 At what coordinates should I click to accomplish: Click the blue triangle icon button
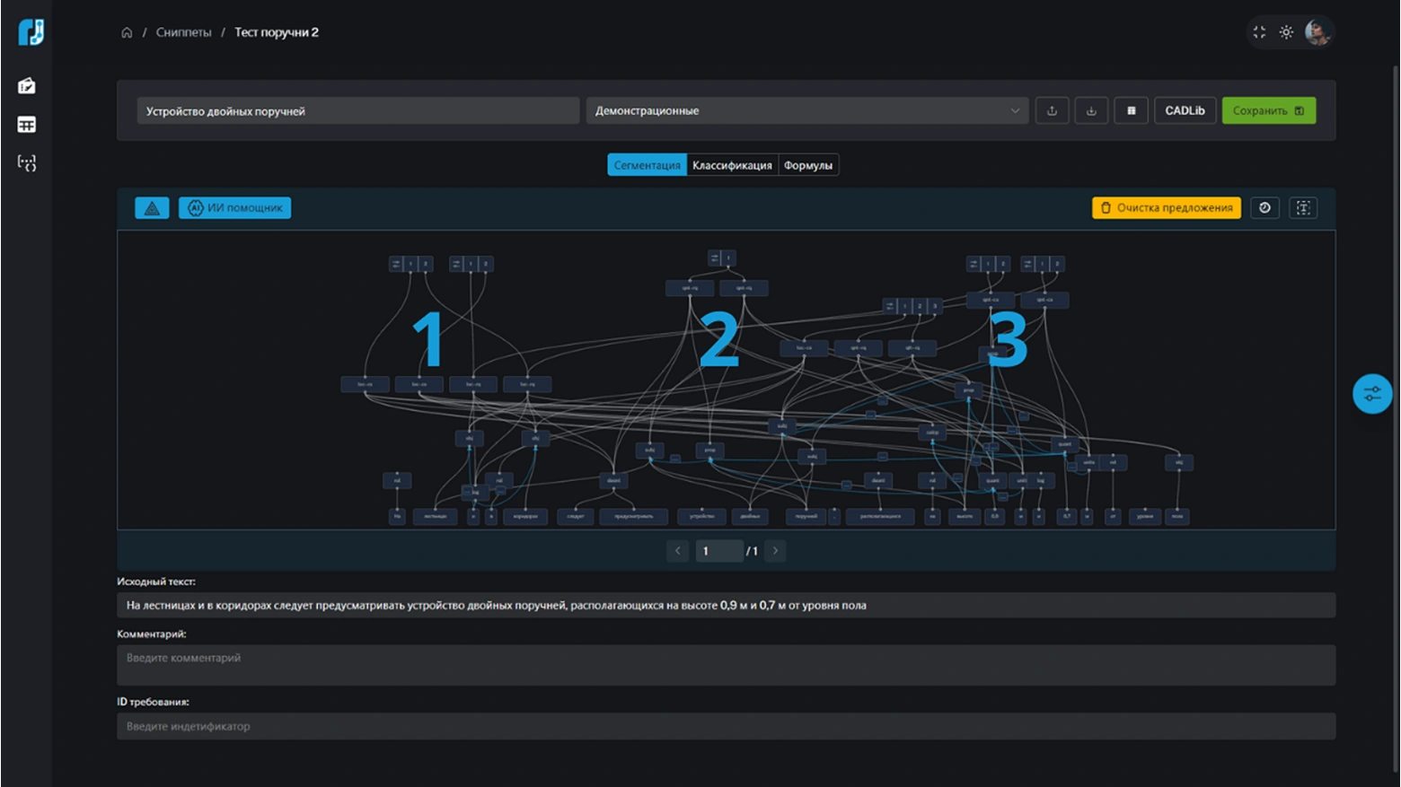pyautogui.click(x=152, y=208)
